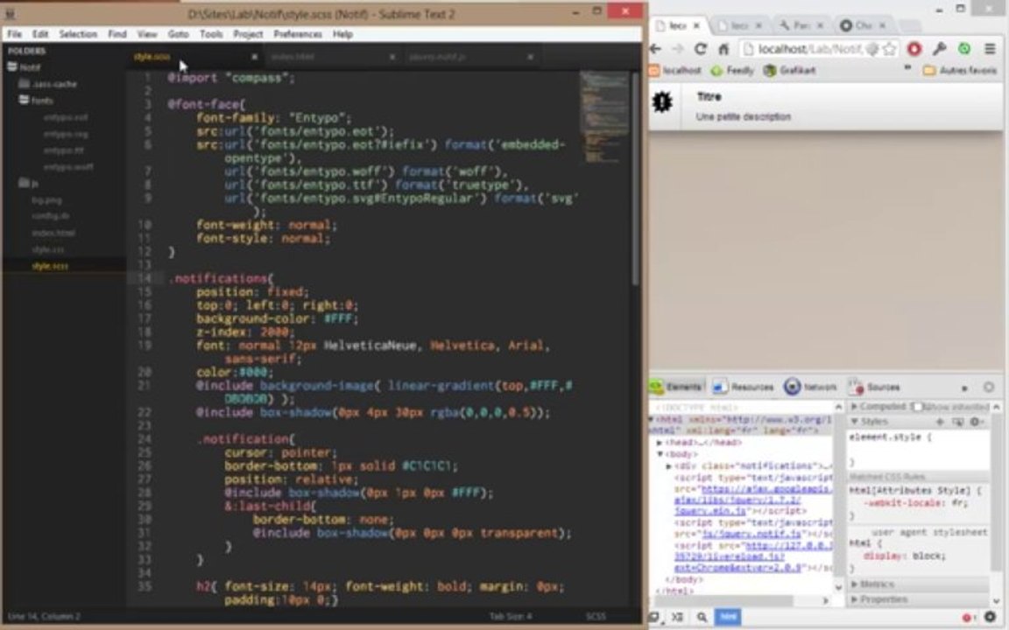Open the DevTools Network panel
The image size is (1009, 630).
(810, 387)
